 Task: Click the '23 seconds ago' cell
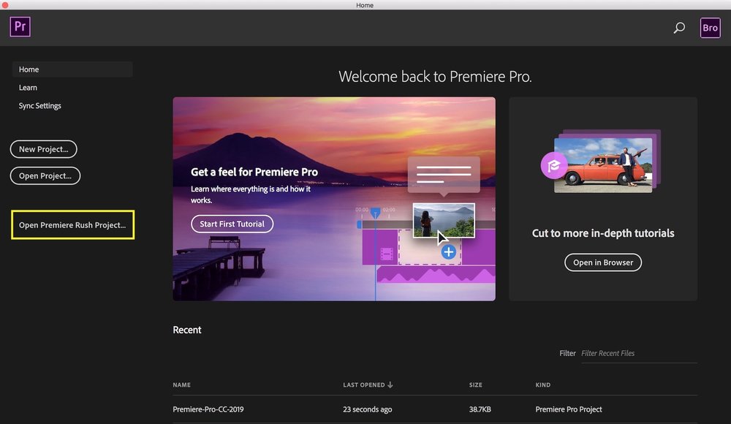click(x=368, y=409)
